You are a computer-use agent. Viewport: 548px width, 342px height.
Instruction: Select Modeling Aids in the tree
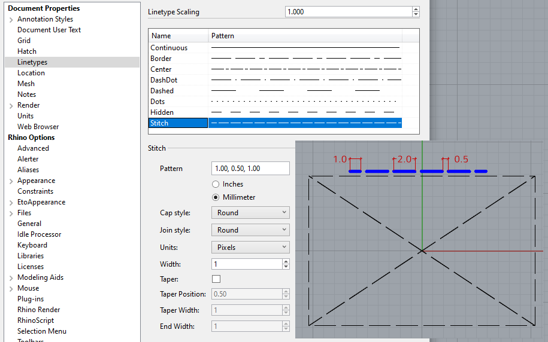click(41, 277)
